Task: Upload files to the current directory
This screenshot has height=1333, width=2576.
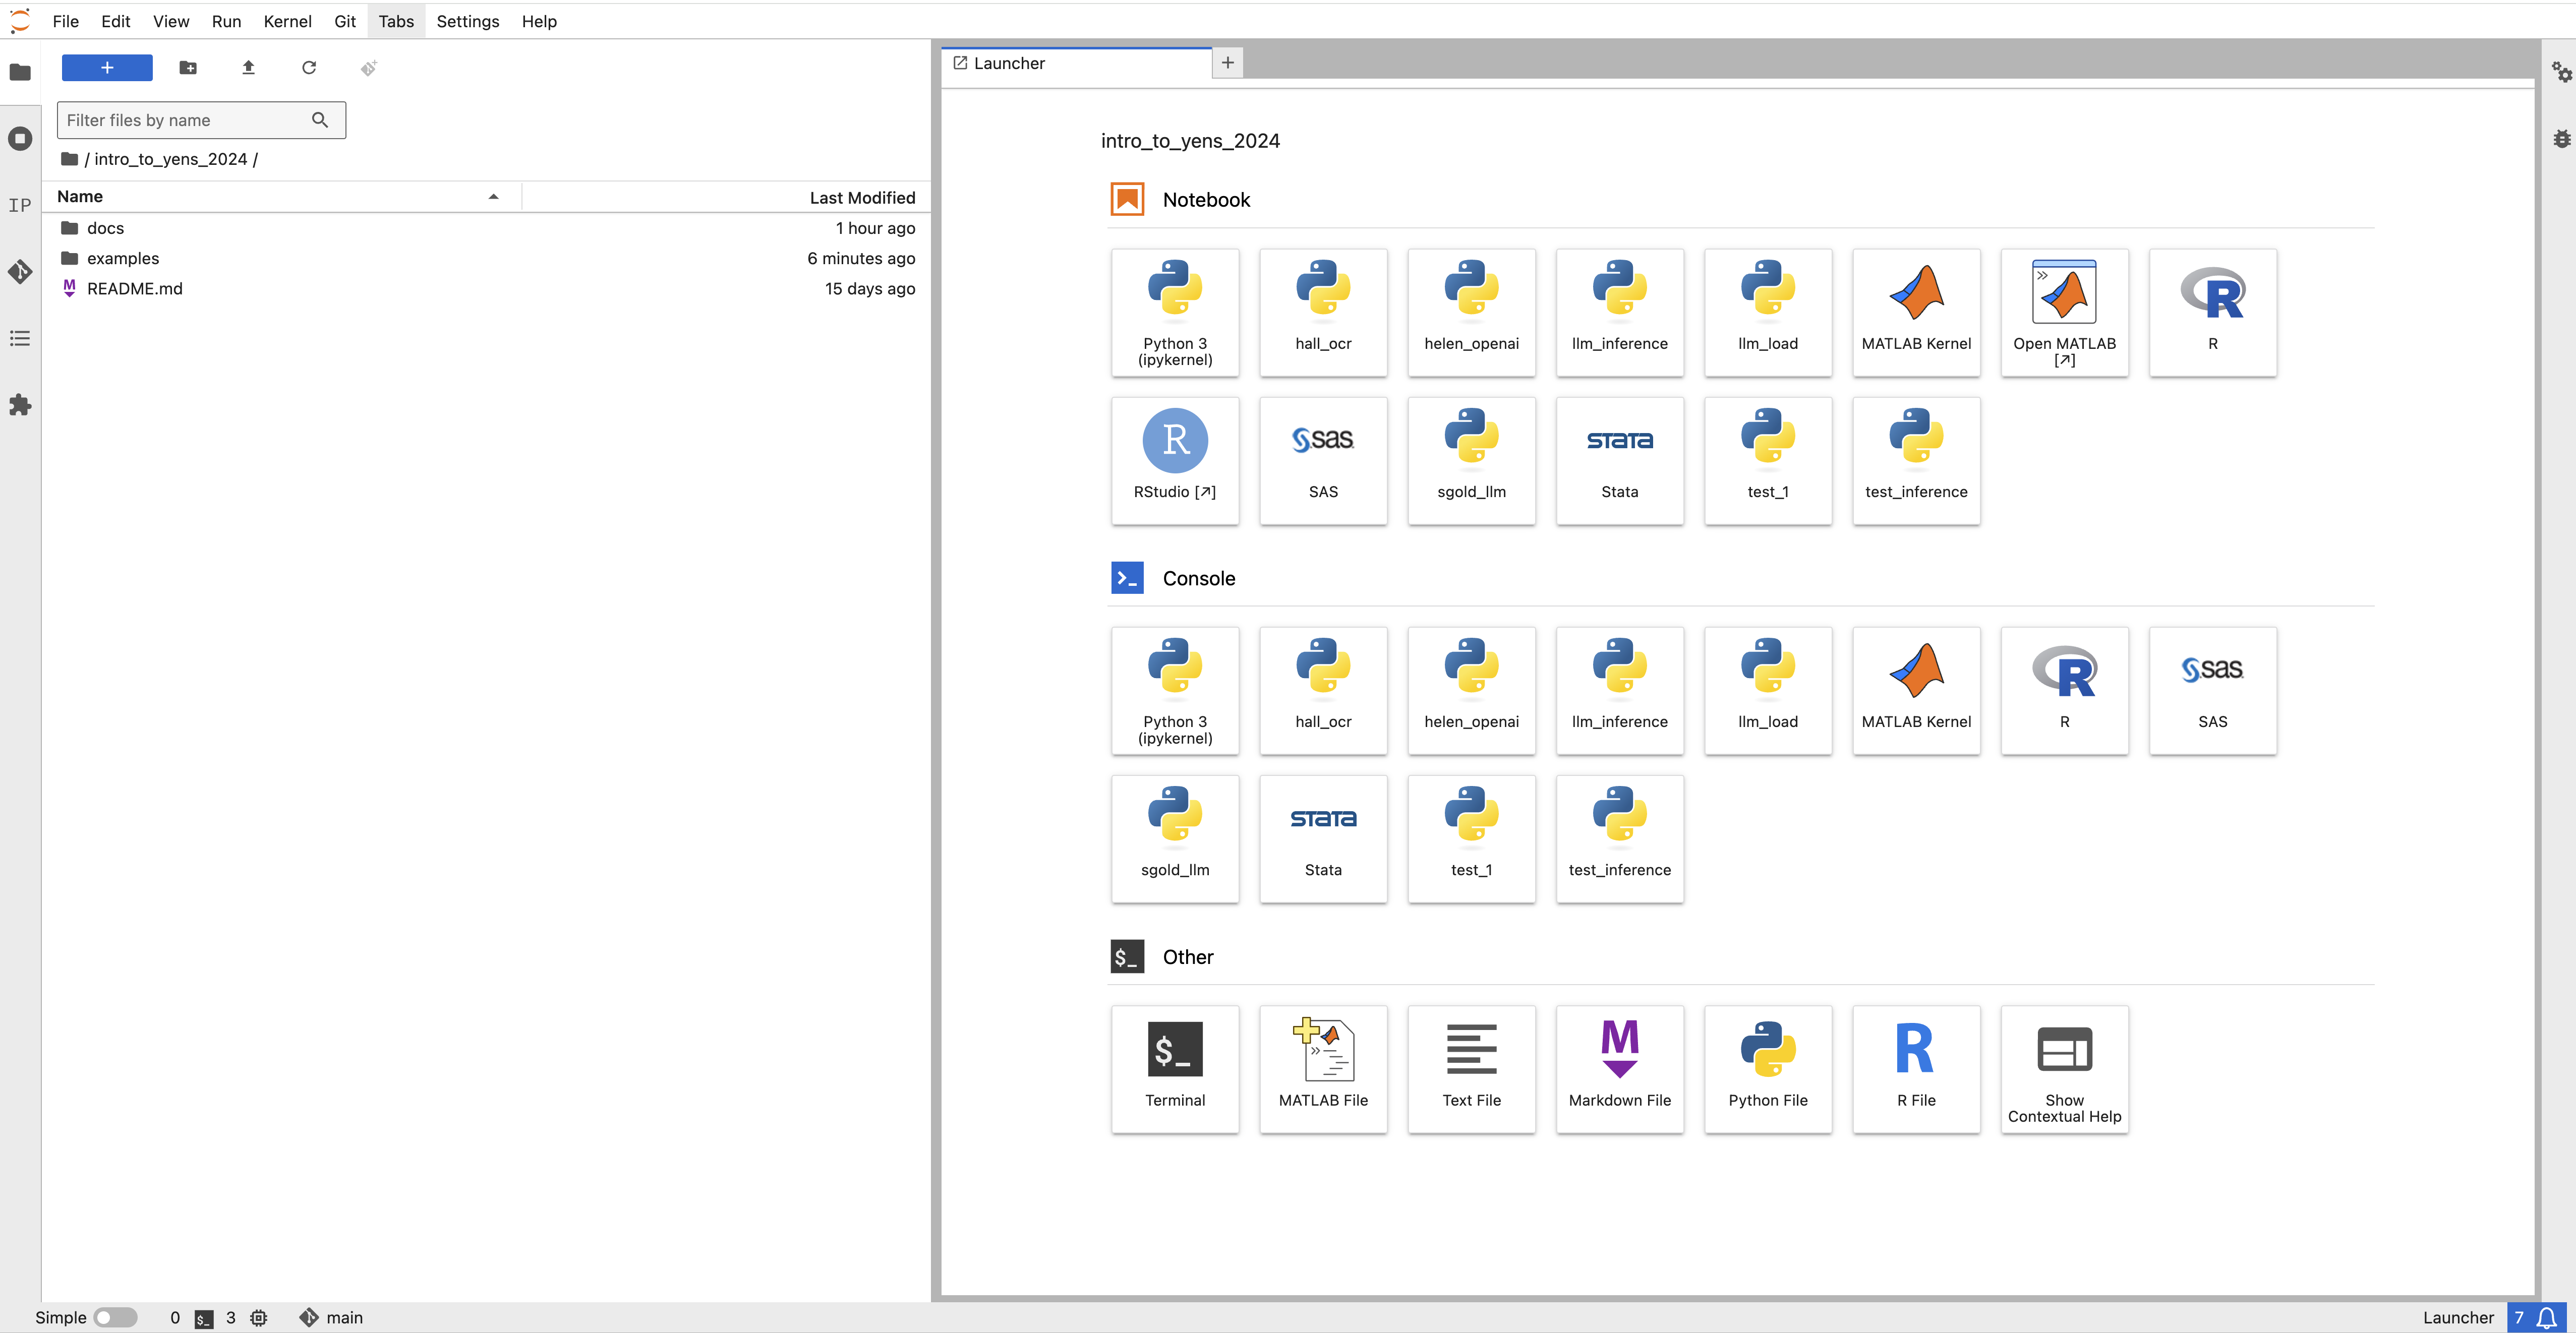Action: 248,67
